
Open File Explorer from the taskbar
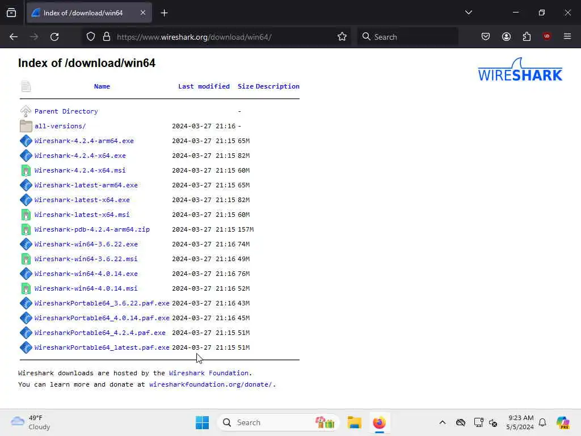354,422
